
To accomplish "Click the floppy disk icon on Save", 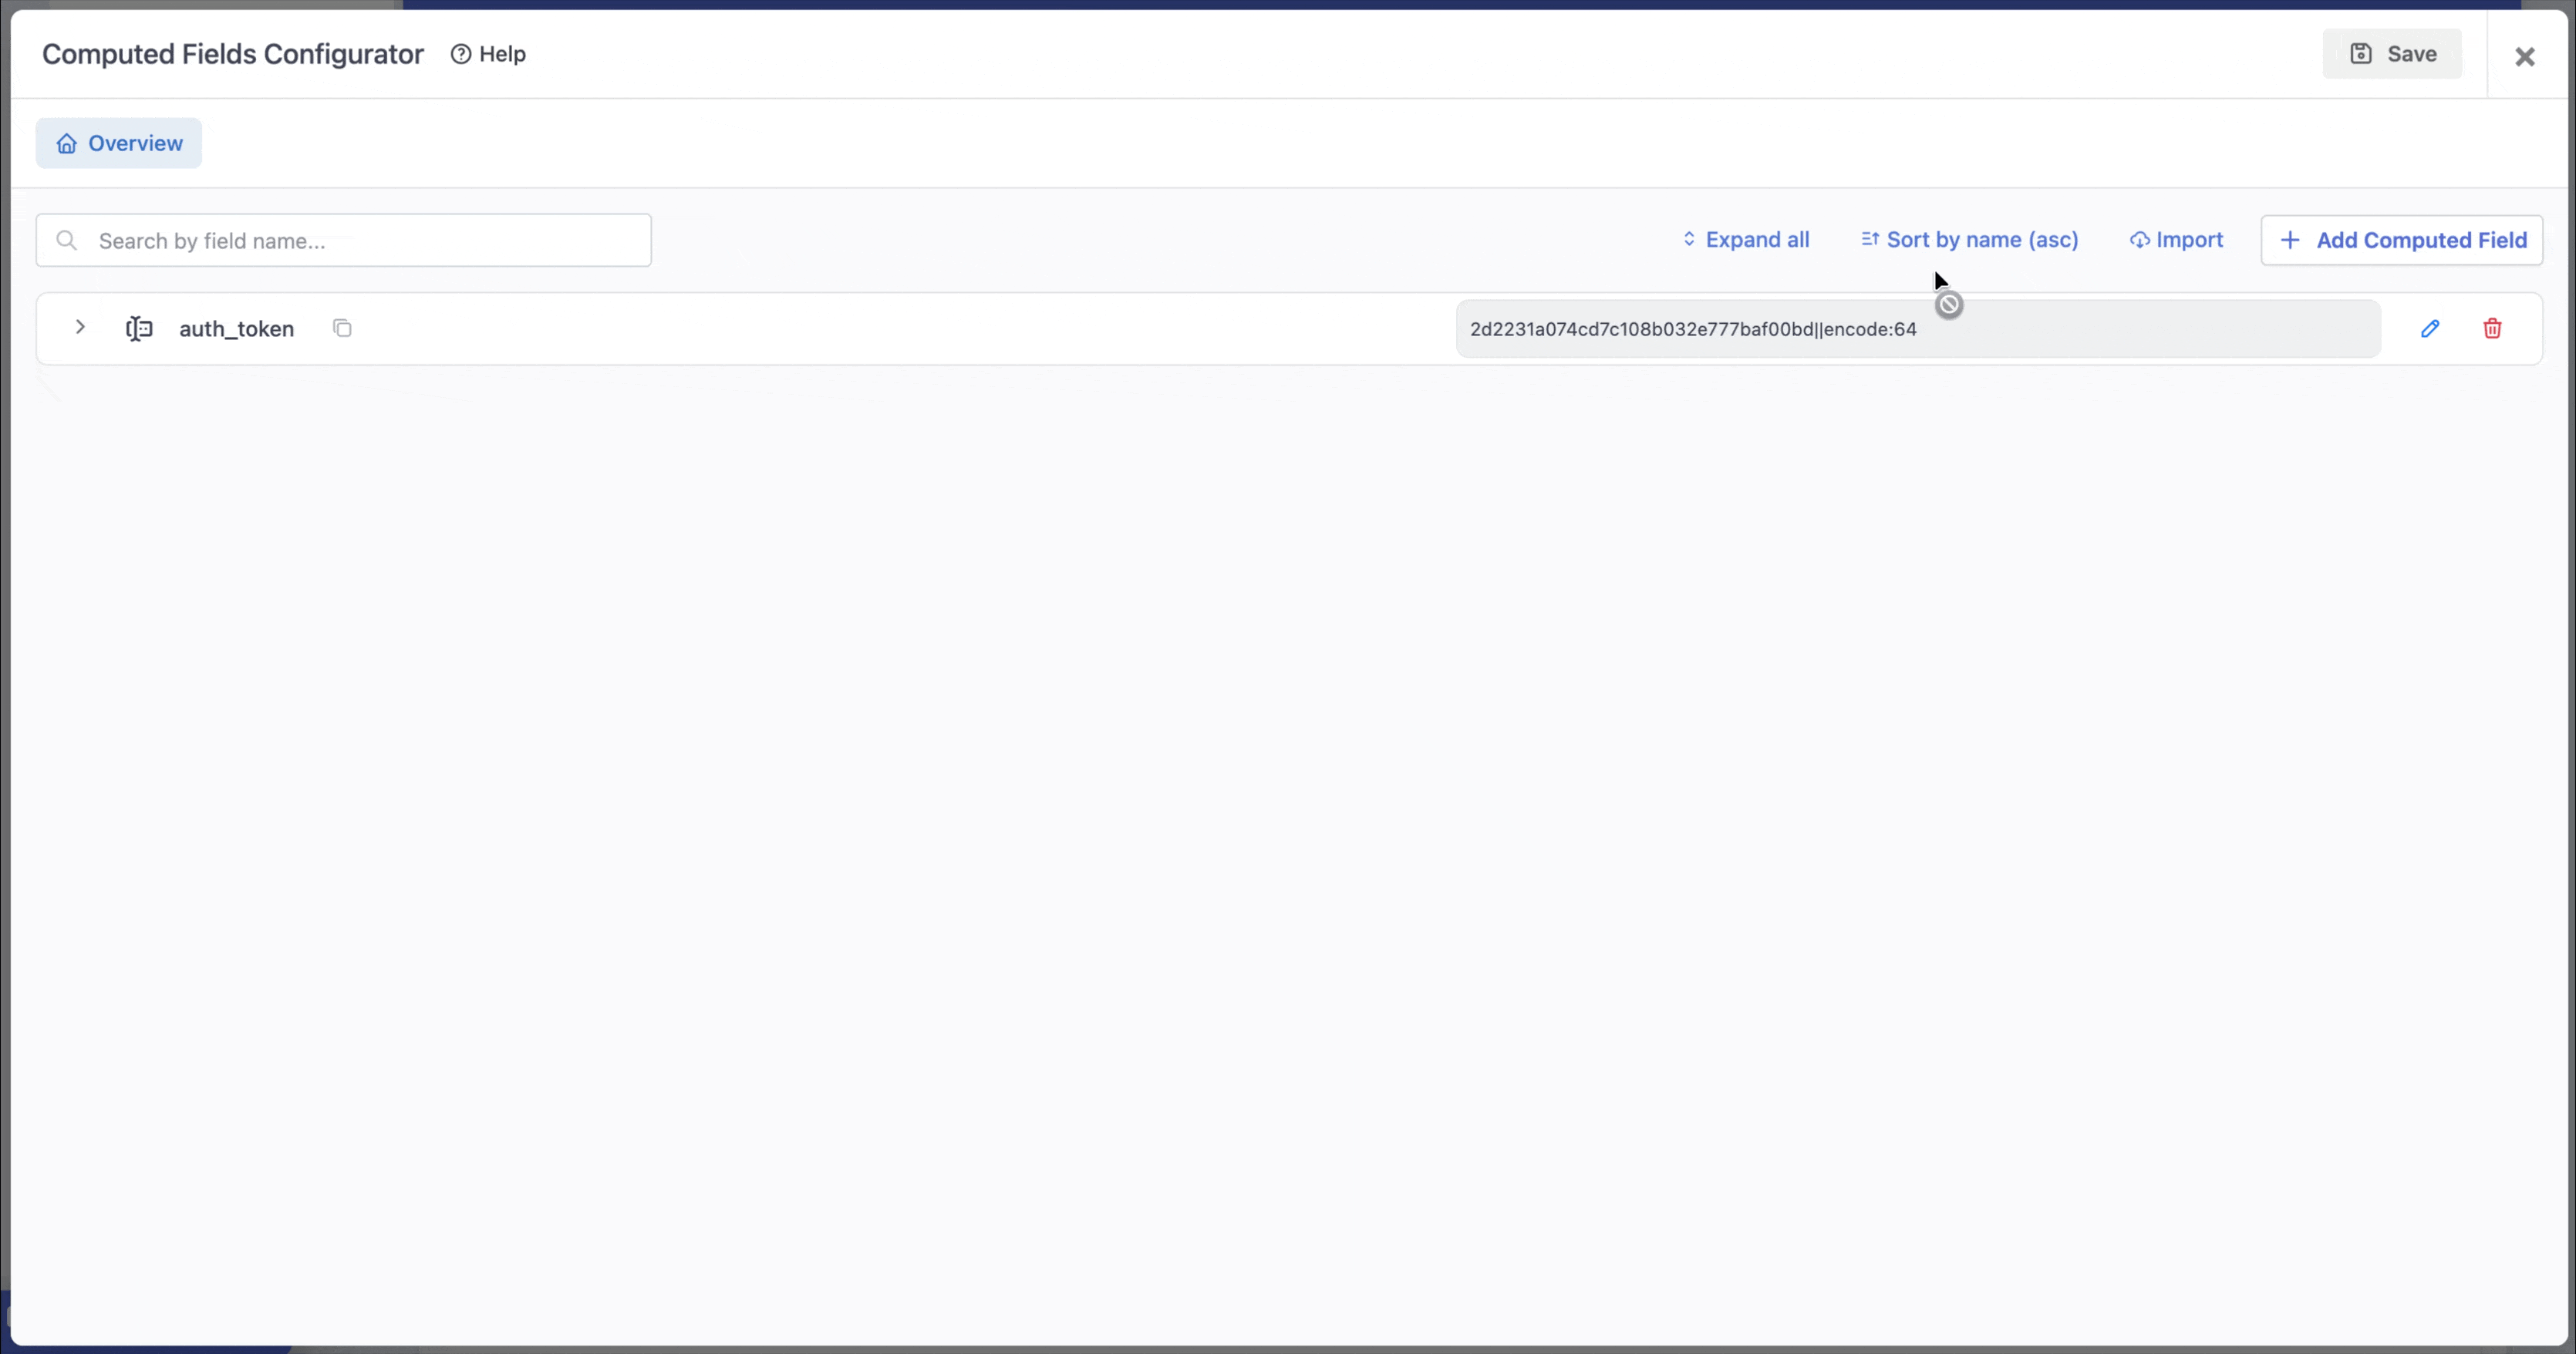I will pos(2361,54).
